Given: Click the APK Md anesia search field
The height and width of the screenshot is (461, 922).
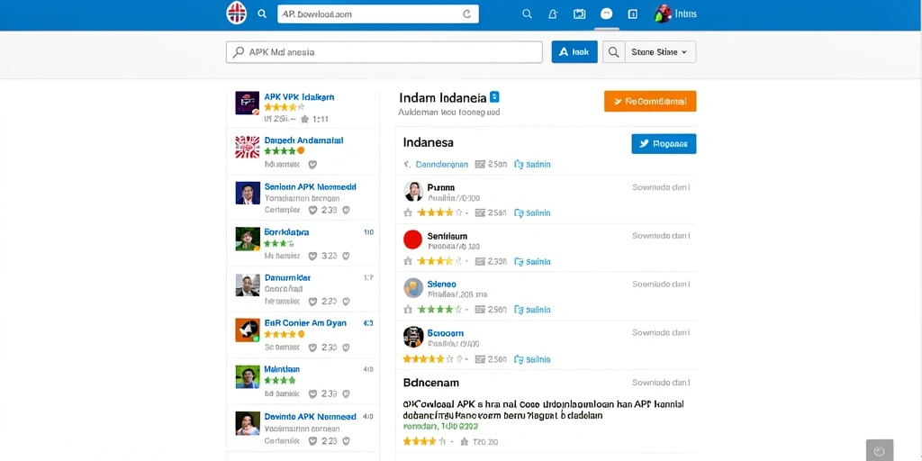Looking at the screenshot, I should click(x=384, y=51).
